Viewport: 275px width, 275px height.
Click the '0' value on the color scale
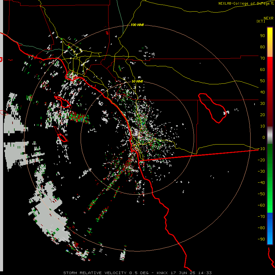264,137
